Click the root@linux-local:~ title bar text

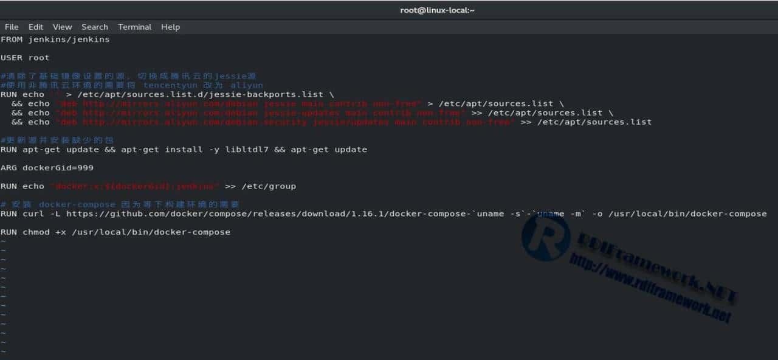coord(437,10)
